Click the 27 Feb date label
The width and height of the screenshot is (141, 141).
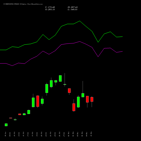(x=64, y=134)
